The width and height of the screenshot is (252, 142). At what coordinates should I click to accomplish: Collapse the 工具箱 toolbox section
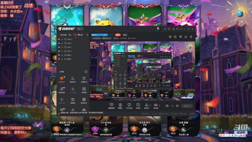point(86,72)
